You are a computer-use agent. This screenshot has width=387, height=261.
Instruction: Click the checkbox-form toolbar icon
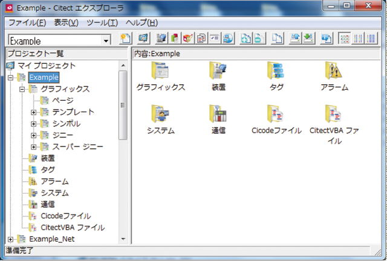[x=215, y=39]
